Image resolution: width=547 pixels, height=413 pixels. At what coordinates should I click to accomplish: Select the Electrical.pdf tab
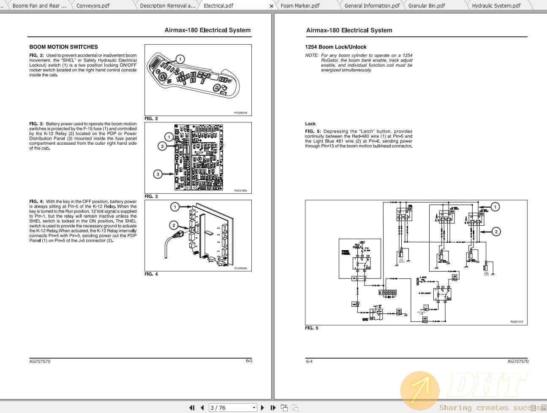pos(218,6)
